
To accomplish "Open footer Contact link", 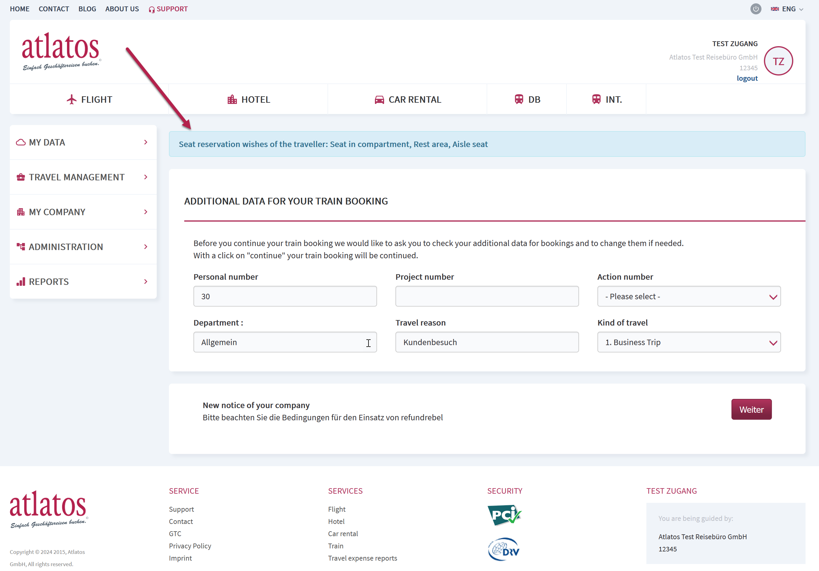I will pos(181,521).
